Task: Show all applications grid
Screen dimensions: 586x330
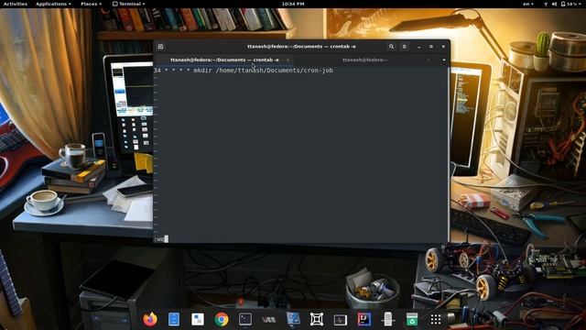Action: pyautogui.click(x=436, y=319)
